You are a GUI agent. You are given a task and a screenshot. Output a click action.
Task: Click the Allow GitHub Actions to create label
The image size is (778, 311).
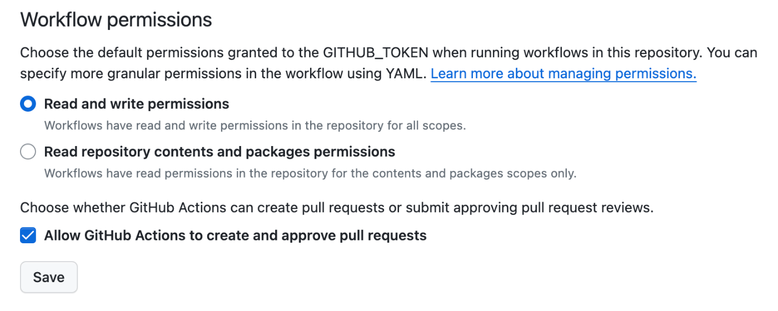click(x=235, y=235)
